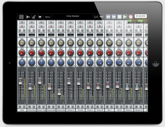Image resolution: width=165 pixels, height=127 pixels.
Task: Click the AUX 1 knob on OH L channel
Action: (109, 43)
